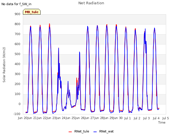This screenshot has height=137, width=183.
Task: Click the blue RNet_wat legend swatch
Action: coord(95,132)
